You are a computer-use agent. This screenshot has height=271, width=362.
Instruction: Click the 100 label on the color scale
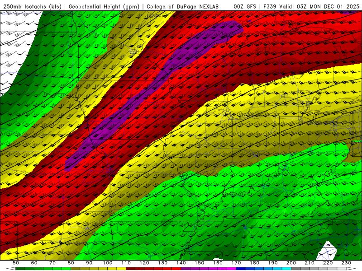107,263
